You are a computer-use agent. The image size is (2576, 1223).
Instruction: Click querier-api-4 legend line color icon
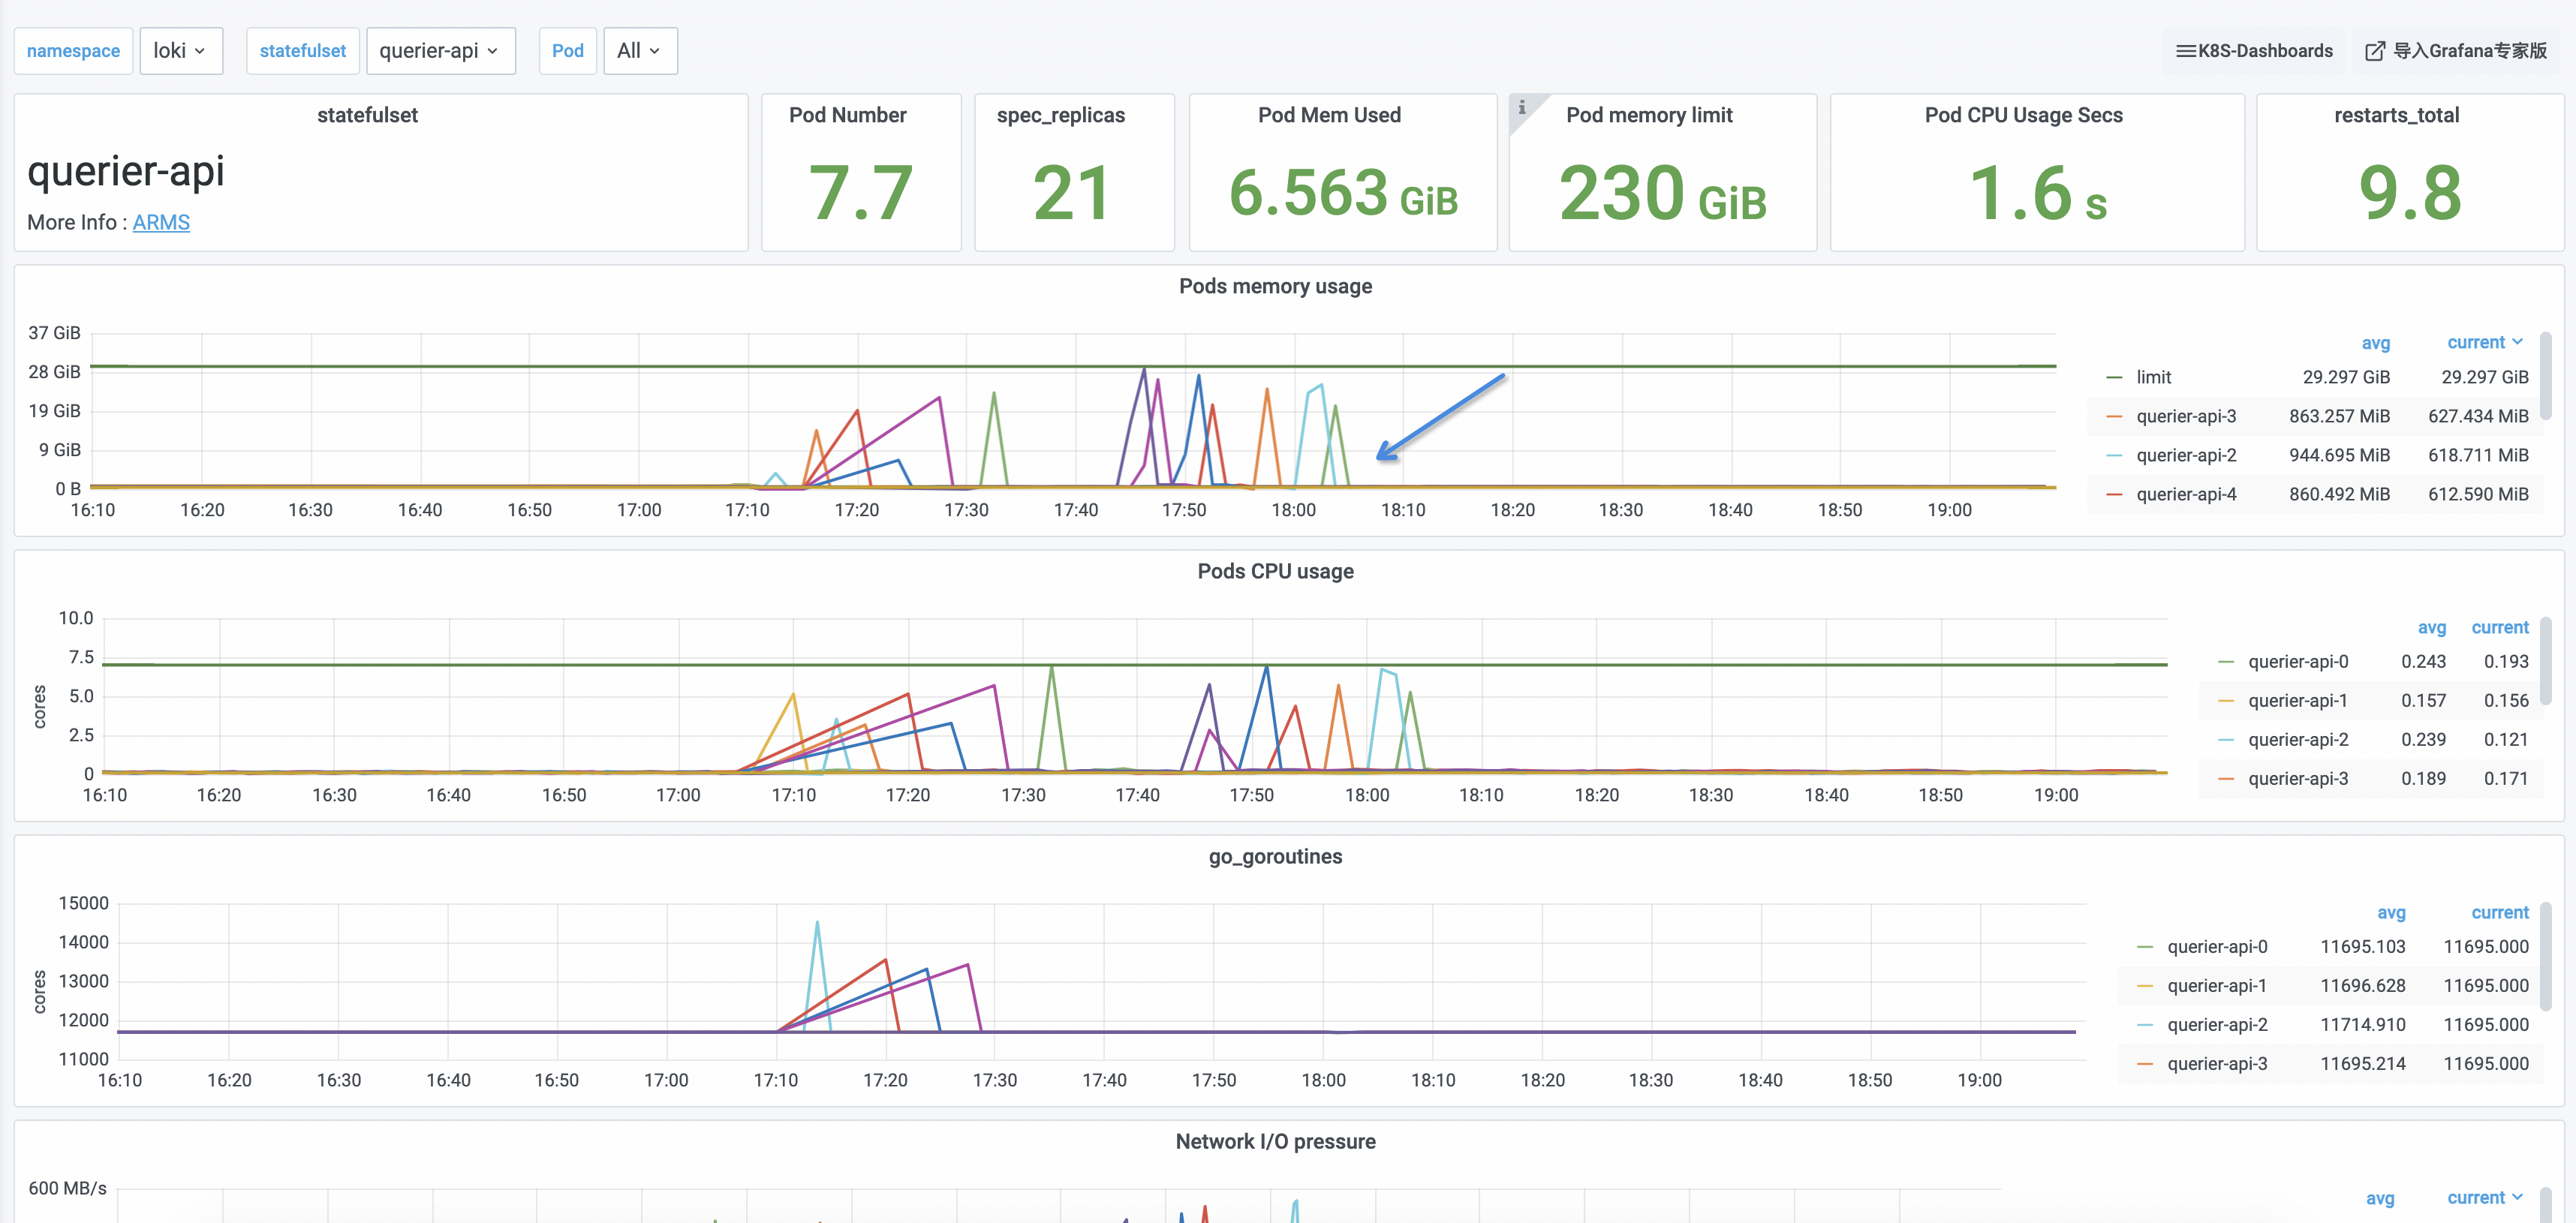point(2114,494)
